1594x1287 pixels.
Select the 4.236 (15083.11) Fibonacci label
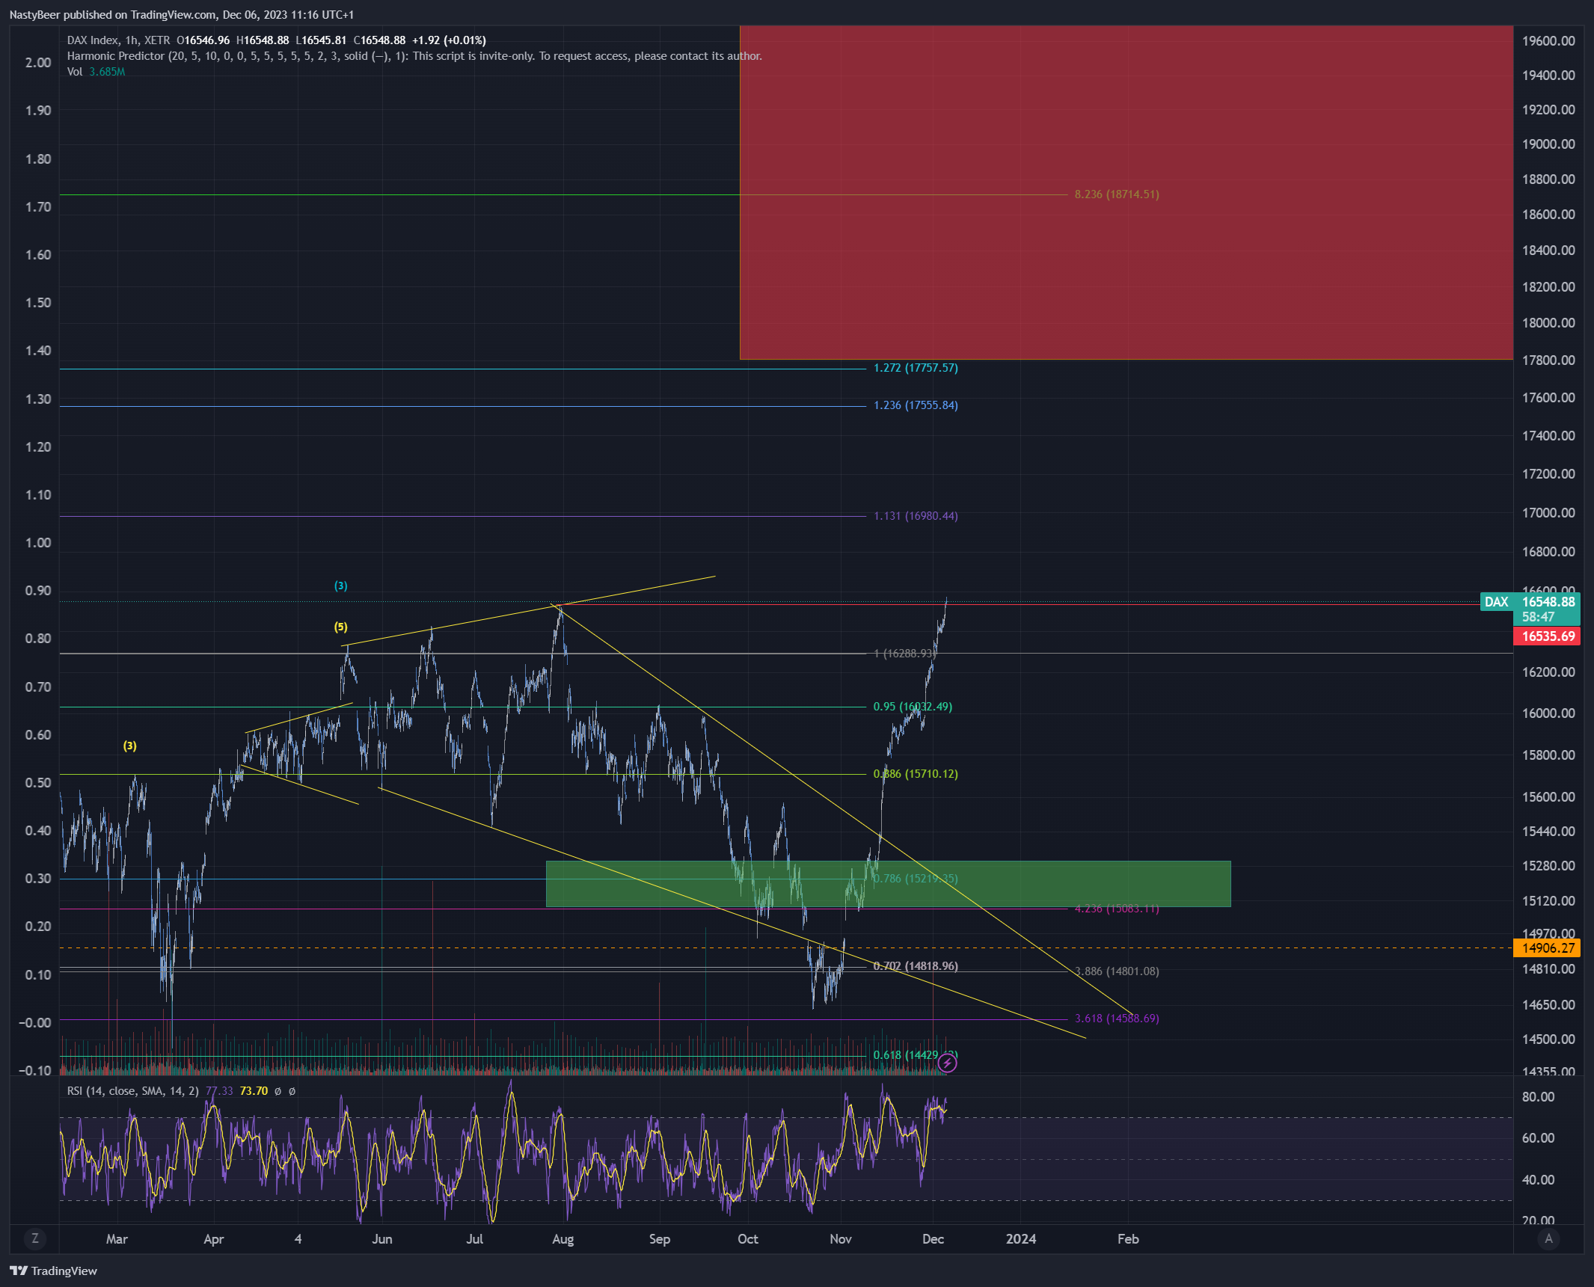[x=1117, y=909]
